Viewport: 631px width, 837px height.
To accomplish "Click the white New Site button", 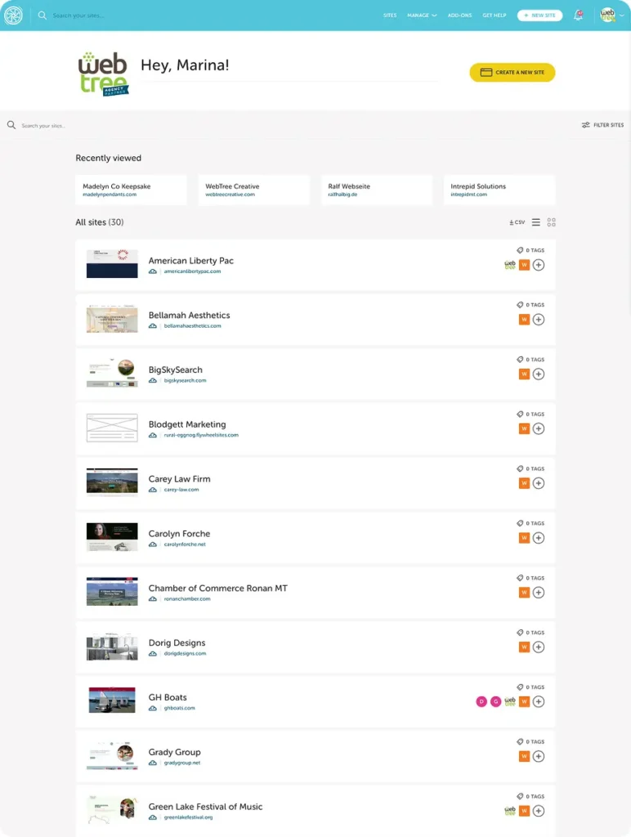I will coord(539,16).
